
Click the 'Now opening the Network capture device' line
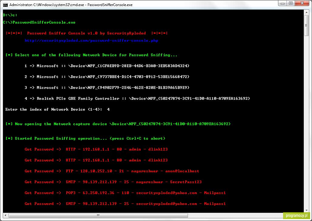coord(118,124)
